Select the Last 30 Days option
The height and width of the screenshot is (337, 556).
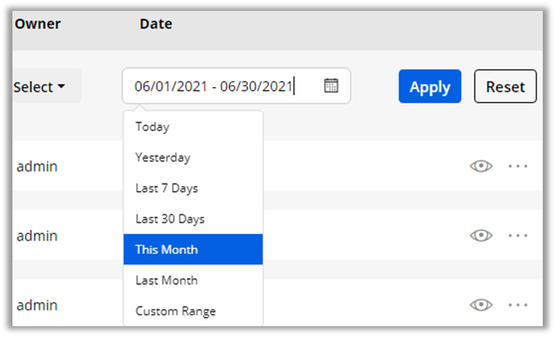pos(170,219)
